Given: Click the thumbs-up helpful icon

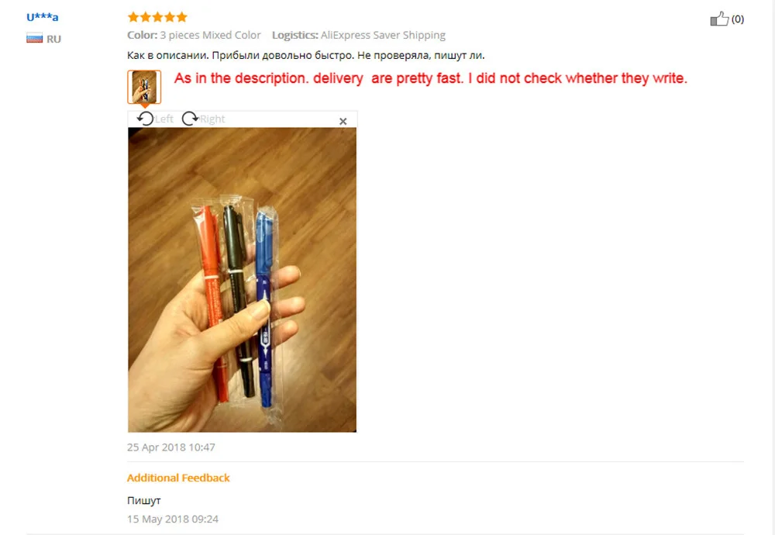Looking at the screenshot, I should [x=719, y=19].
